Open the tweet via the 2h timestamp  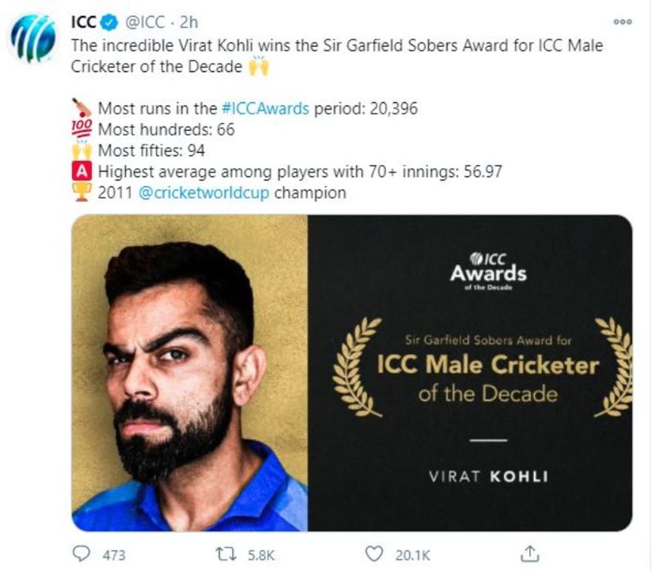click(x=189, y=22)
